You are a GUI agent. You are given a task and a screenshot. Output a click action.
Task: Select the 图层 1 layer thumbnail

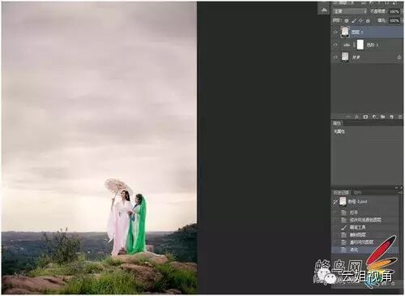point(345,32)
